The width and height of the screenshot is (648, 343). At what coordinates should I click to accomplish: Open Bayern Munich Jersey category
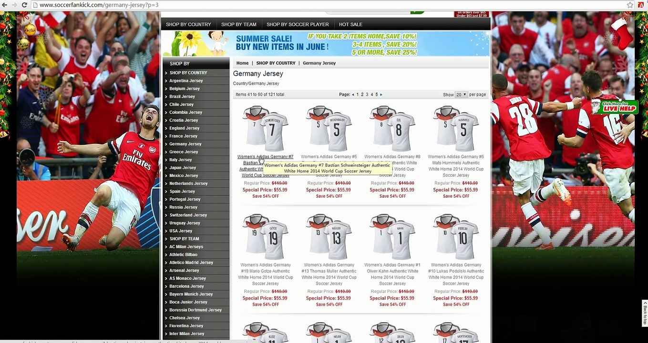click(191, 294)
